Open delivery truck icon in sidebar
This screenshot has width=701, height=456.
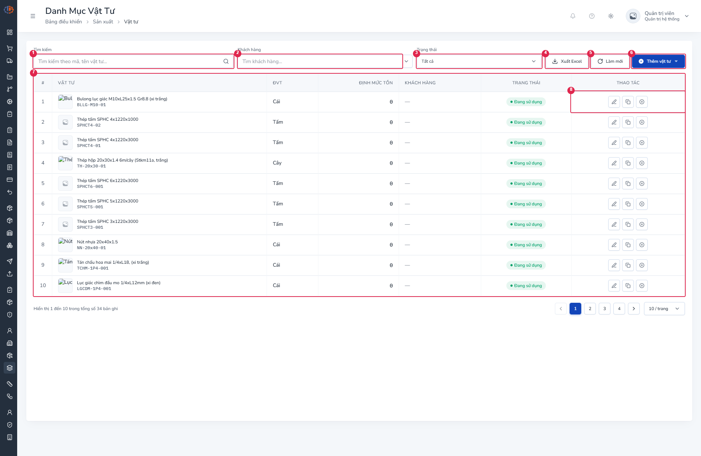pos(10,61)
